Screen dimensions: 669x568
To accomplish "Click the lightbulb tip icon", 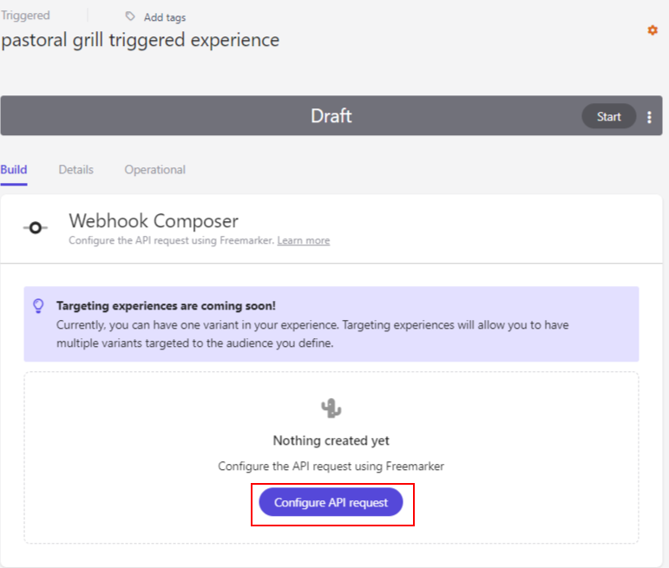I will point(38,306).
